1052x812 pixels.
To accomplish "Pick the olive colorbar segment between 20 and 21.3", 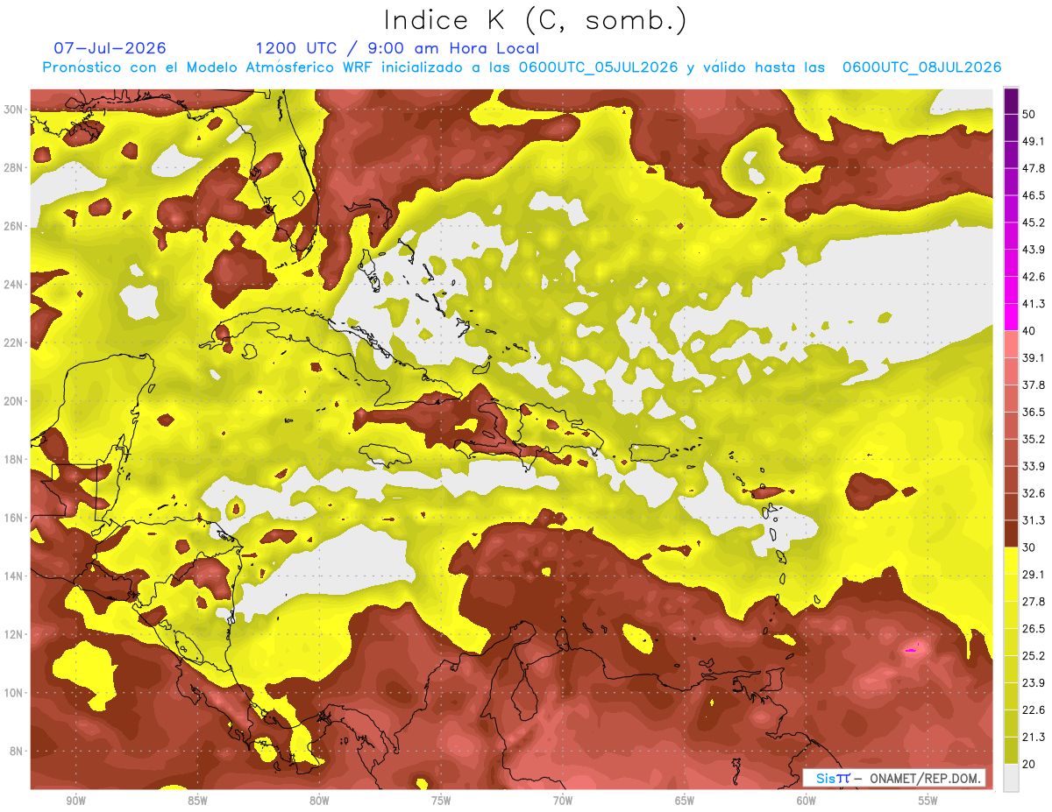I will (x=1011, y=750).
